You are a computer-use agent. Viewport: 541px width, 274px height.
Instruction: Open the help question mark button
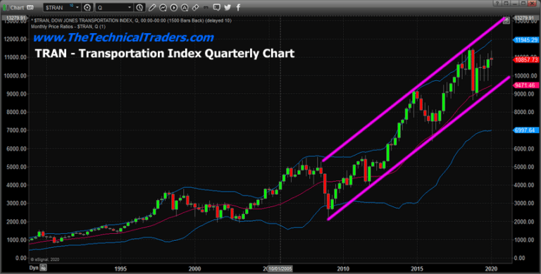pyautogui.click(x=497, y=3)
